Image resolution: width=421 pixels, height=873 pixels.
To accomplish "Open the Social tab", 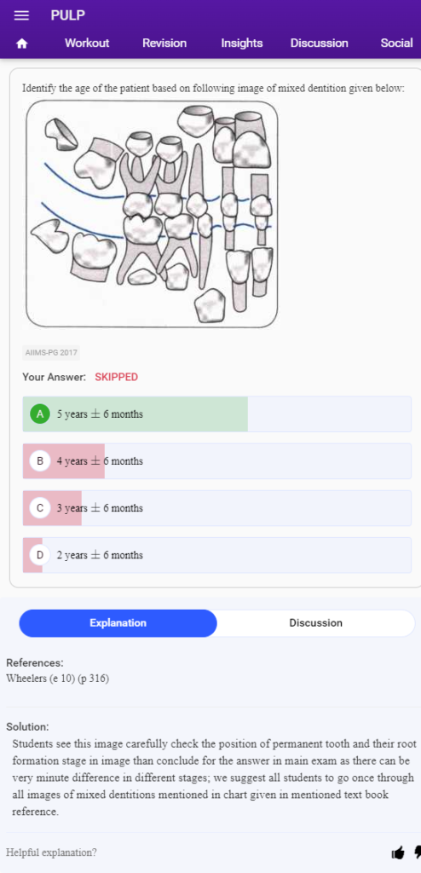I will click(396, 43).
